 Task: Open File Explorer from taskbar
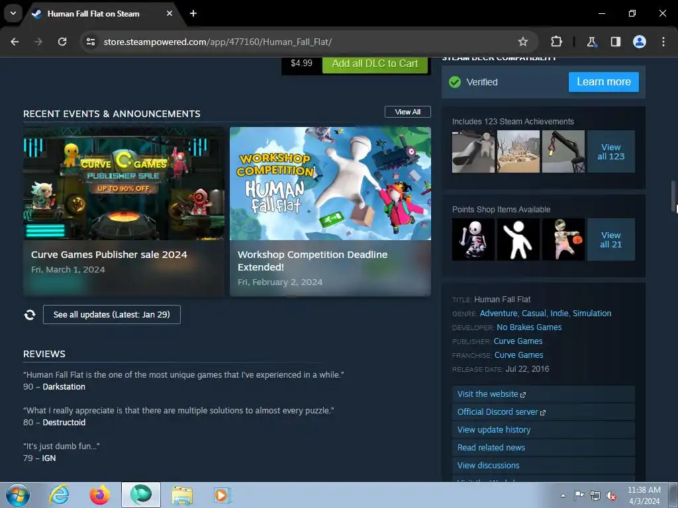[182, 495]
